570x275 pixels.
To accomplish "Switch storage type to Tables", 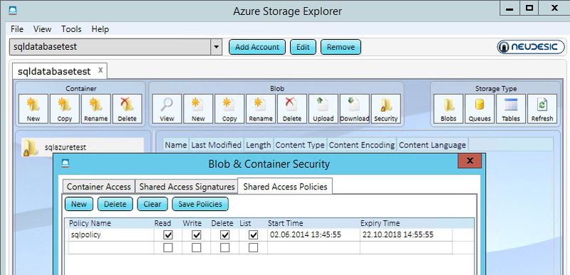I will tap(511, 109).
